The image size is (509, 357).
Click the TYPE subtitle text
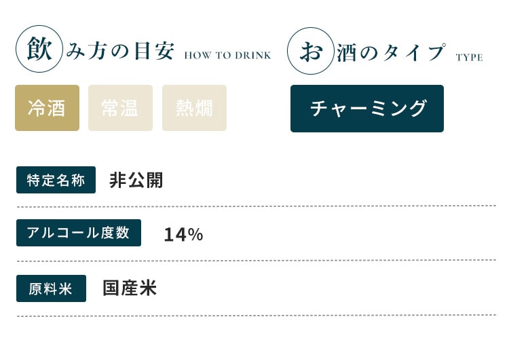click(x=470, y=58)
